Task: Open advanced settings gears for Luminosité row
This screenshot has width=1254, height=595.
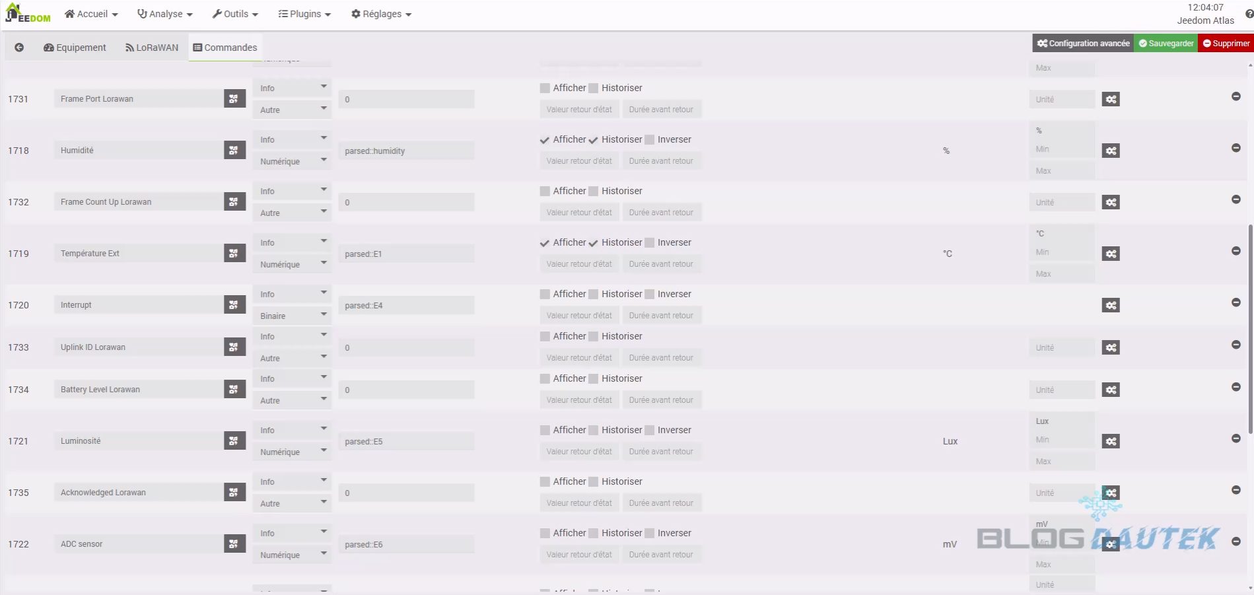Action: point(1111,441)
